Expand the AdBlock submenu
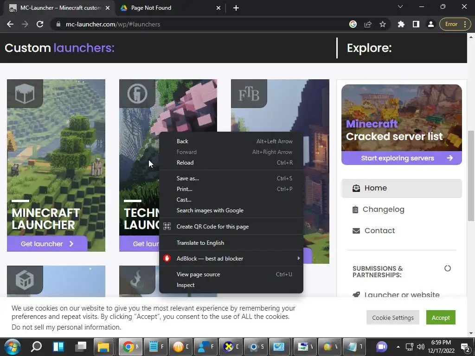 pos(231,259)
